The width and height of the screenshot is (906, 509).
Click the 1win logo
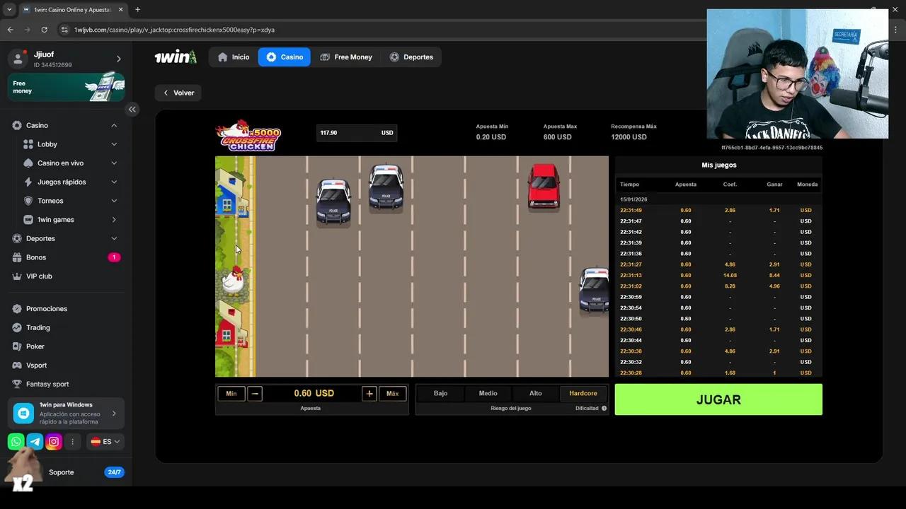[175, 57]
